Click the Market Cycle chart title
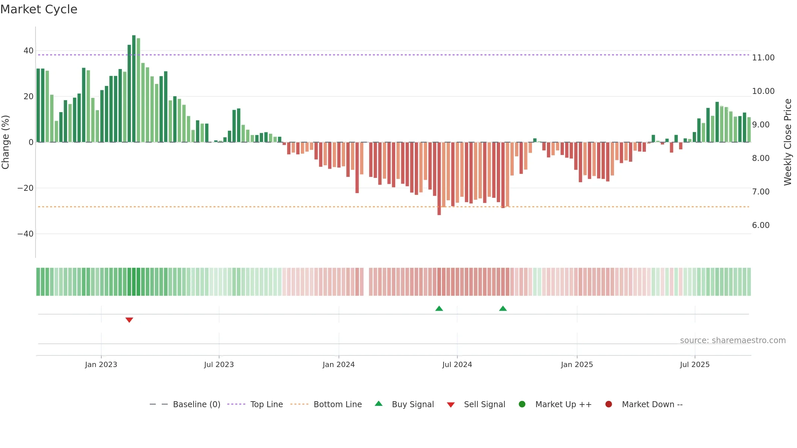Viewport: 797px width, 448px height. [x=39, y=9]
